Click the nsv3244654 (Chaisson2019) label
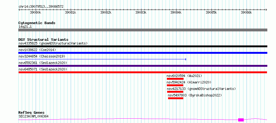The image size is (276, 123). 42,56
